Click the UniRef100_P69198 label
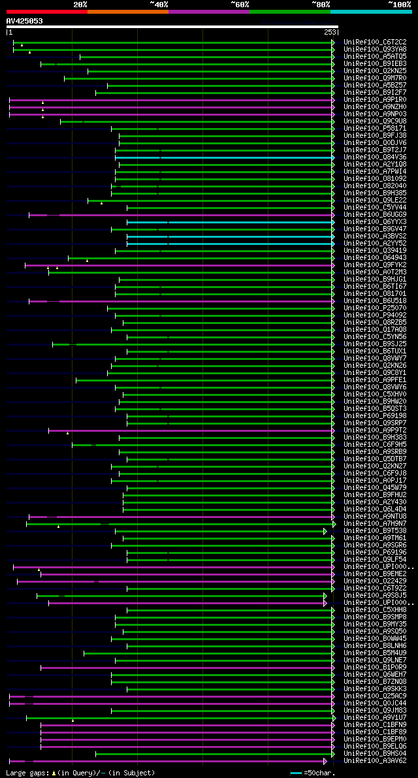The image size is (418, 778). pos(375,416)
